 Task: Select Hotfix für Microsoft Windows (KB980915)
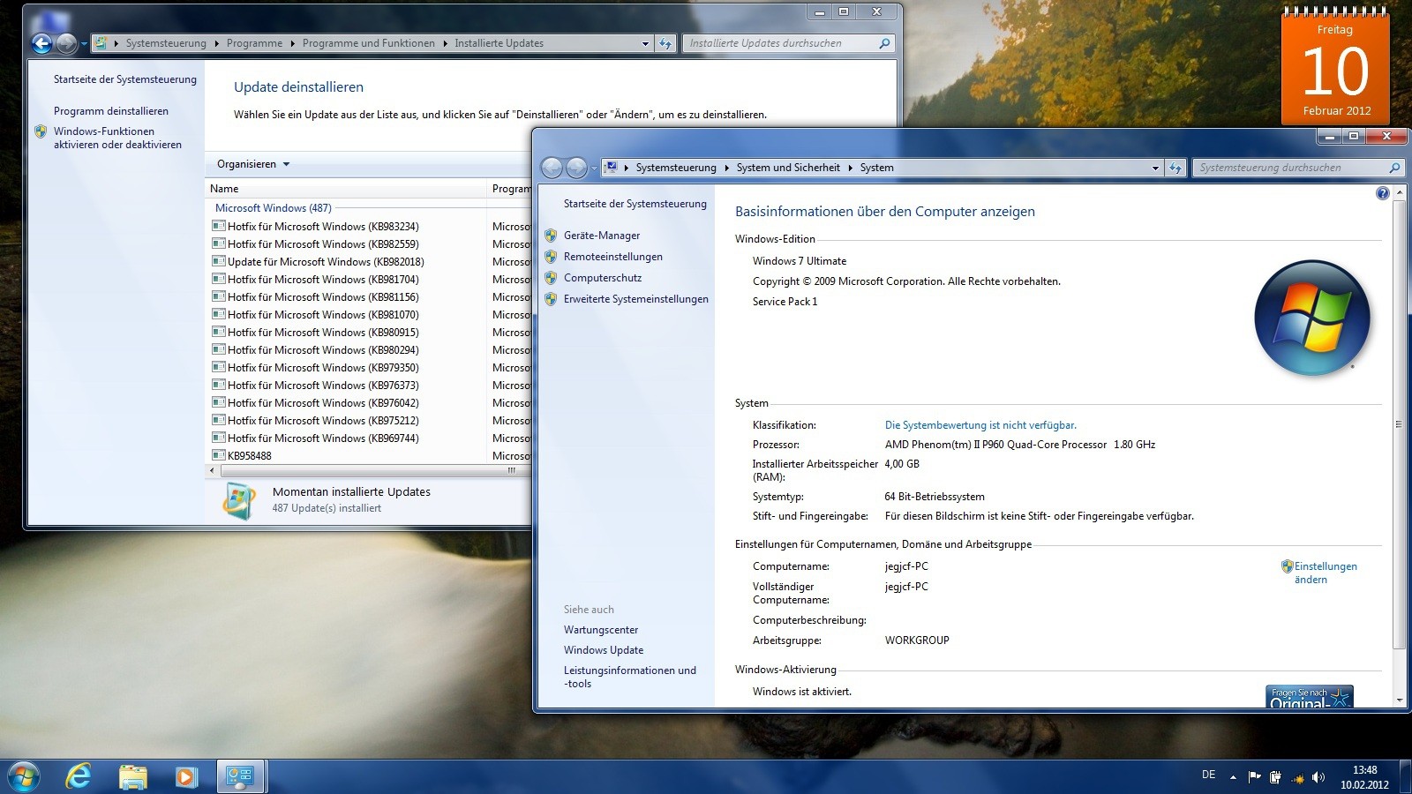[x=323, y=333]
